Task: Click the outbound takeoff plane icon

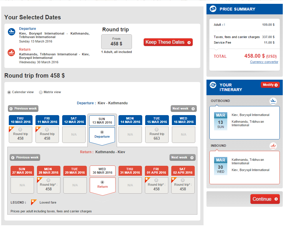Action: 273,101
